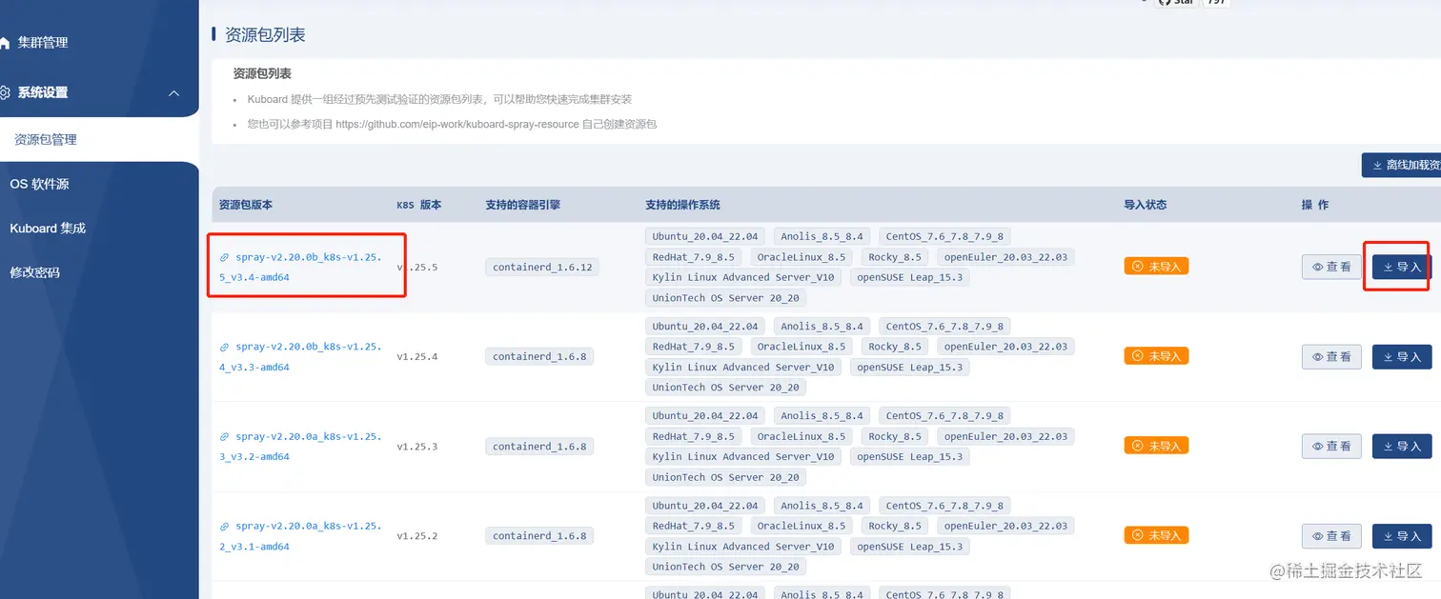Click 导入 for the v1.25.2 package

1402,535
